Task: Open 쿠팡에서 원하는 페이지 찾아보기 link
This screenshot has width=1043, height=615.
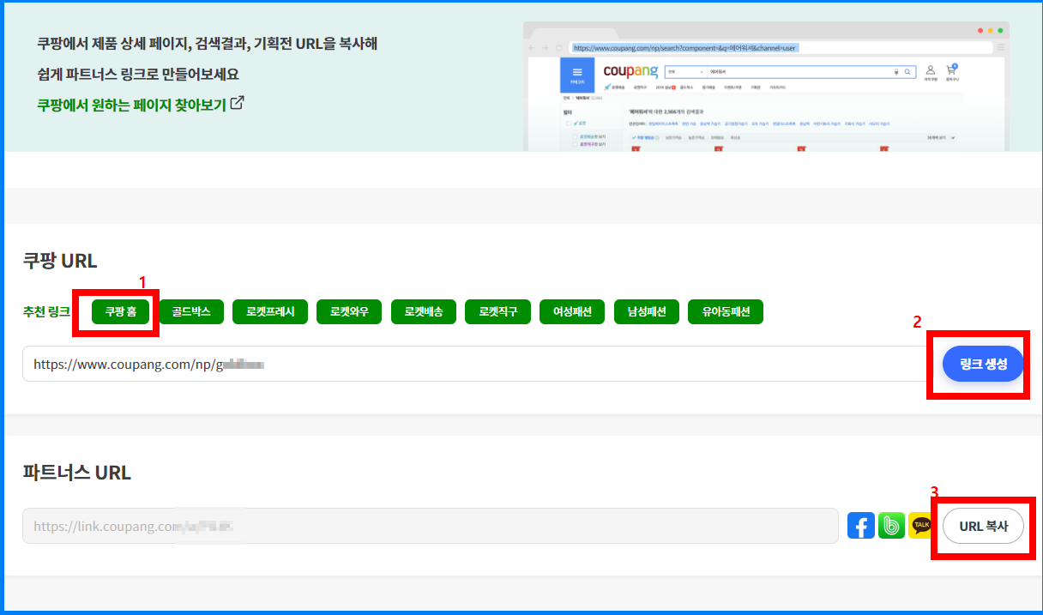Action: point(131,105)
